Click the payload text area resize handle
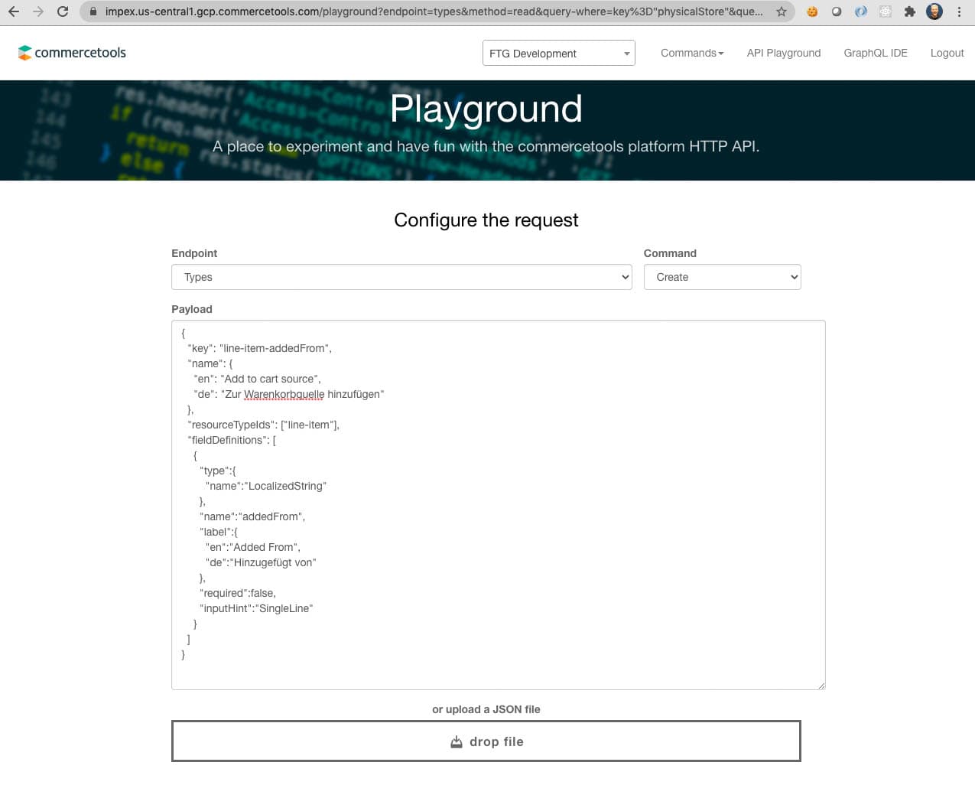This screenshot has height=798, width=975. point(821,686)
